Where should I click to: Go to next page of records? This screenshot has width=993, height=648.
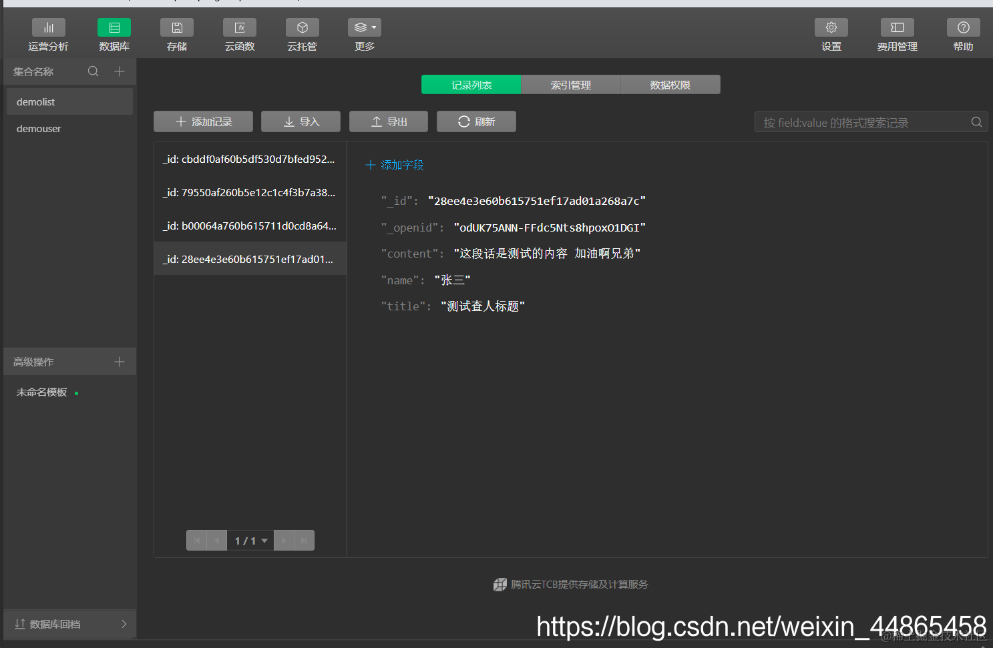284,541
